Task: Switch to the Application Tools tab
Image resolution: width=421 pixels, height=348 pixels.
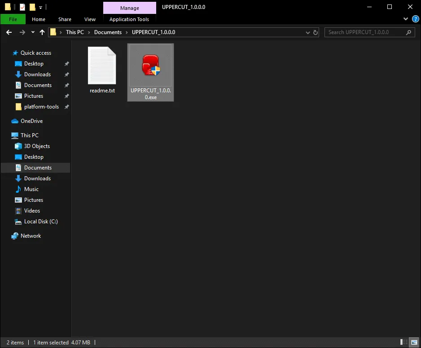Action: (129, 19)
